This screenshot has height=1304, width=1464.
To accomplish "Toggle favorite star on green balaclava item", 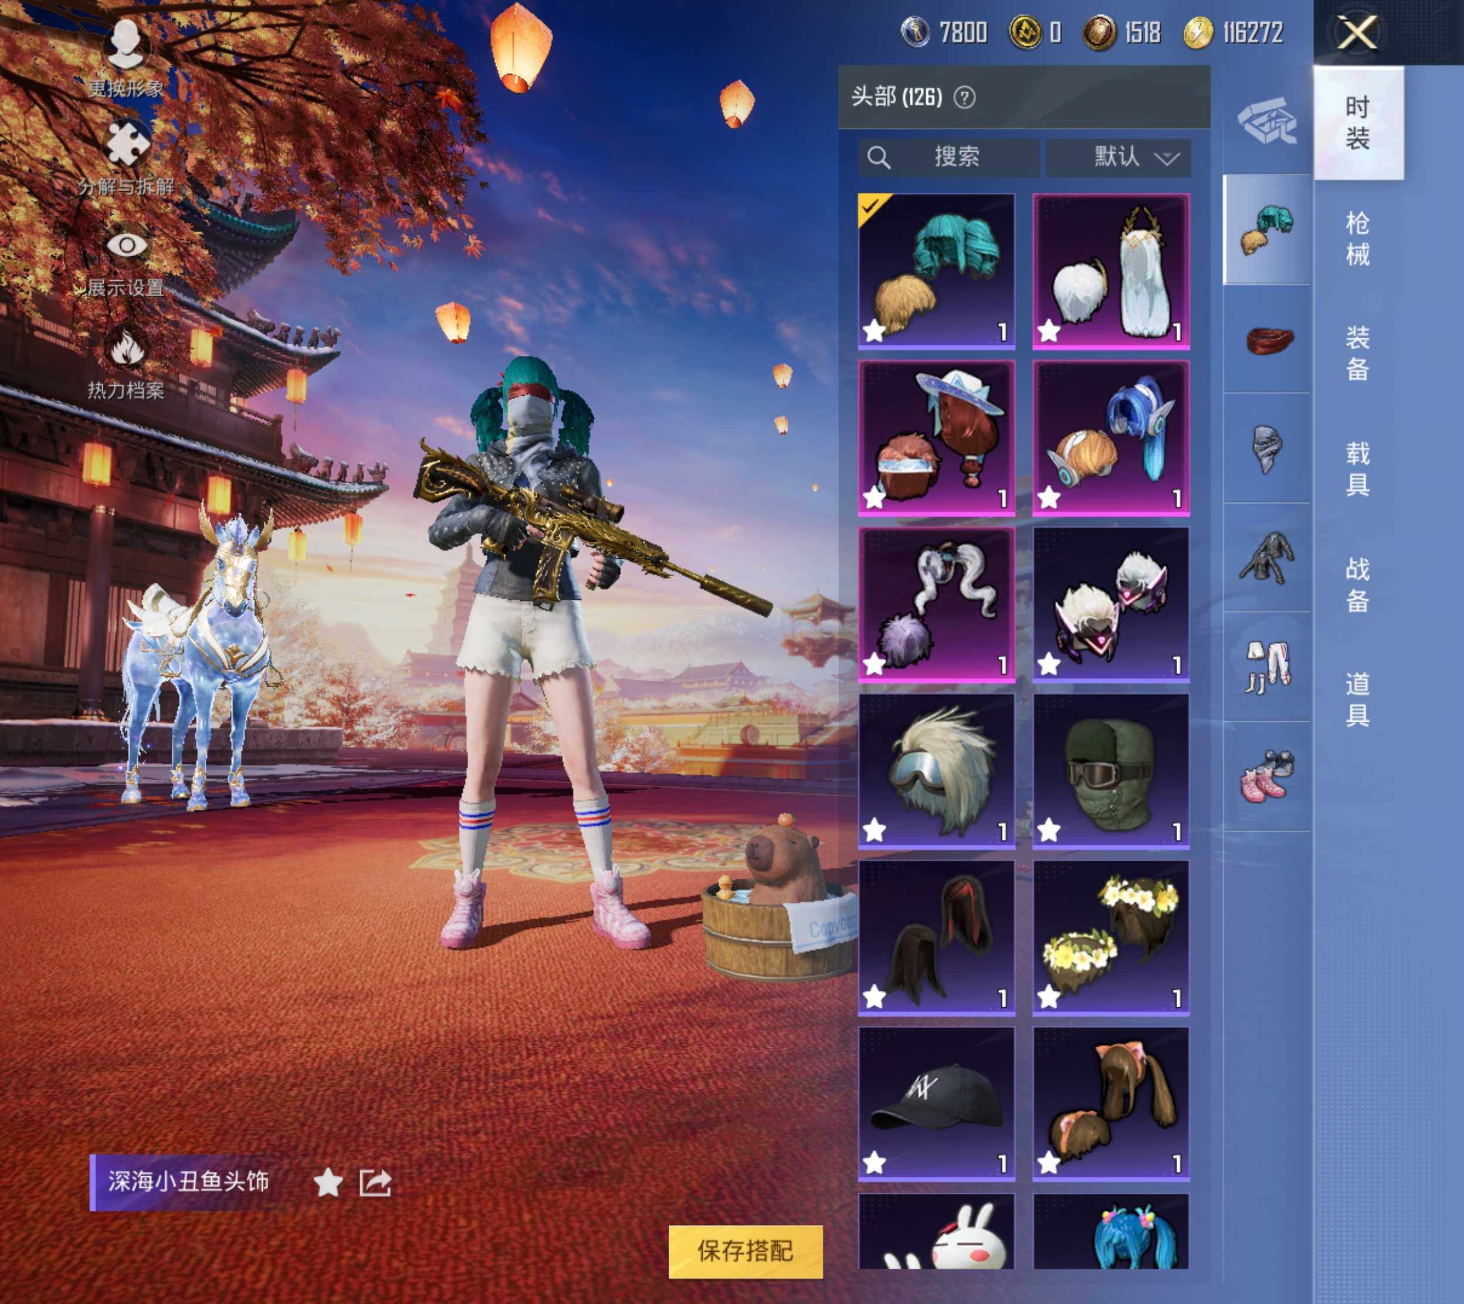I will point(1049,830).
